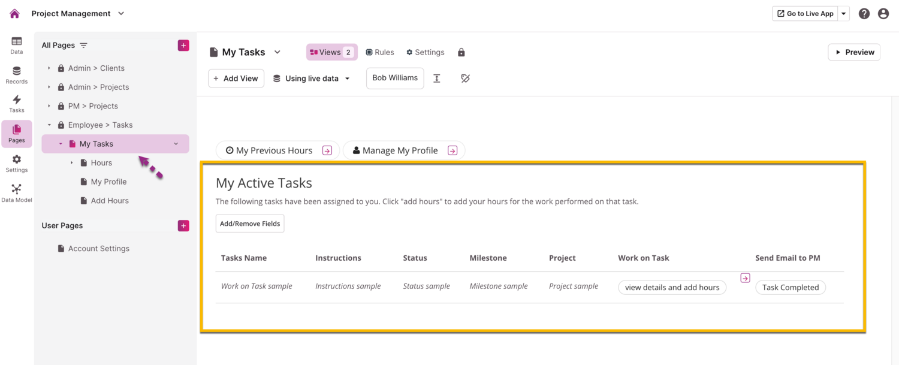Click the Preview button
This screenshot has height=365, width=899.
(x=854, y=52)
